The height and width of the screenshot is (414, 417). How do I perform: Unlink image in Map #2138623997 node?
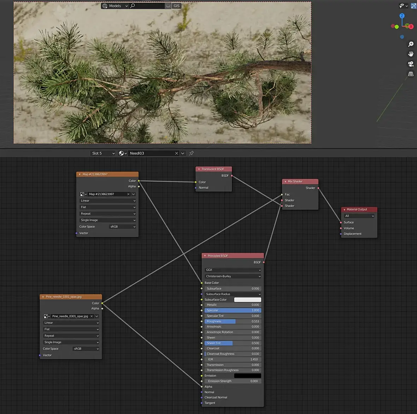[128, 194]
